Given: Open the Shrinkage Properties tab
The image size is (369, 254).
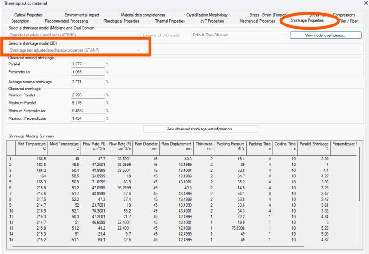Looking at the screenshot, I should tap(307, 21).
